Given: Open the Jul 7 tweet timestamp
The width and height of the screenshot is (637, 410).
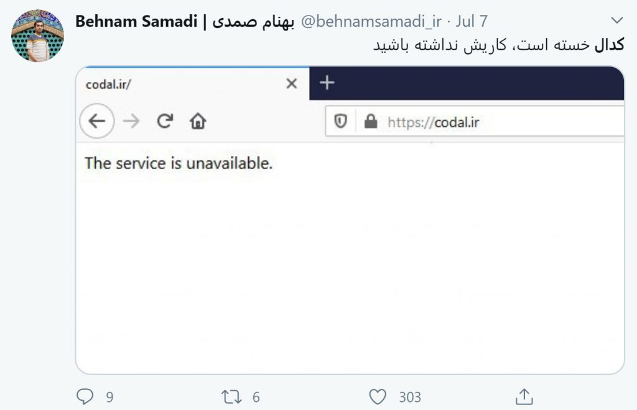Looking at the screenshot, I should coord(472,21).
